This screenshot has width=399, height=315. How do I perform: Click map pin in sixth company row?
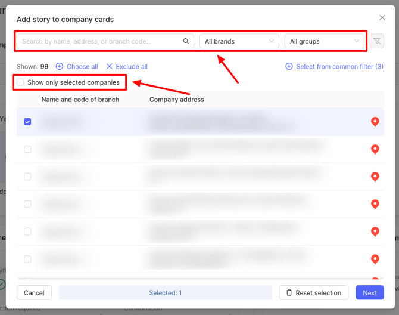click(375, 259)
